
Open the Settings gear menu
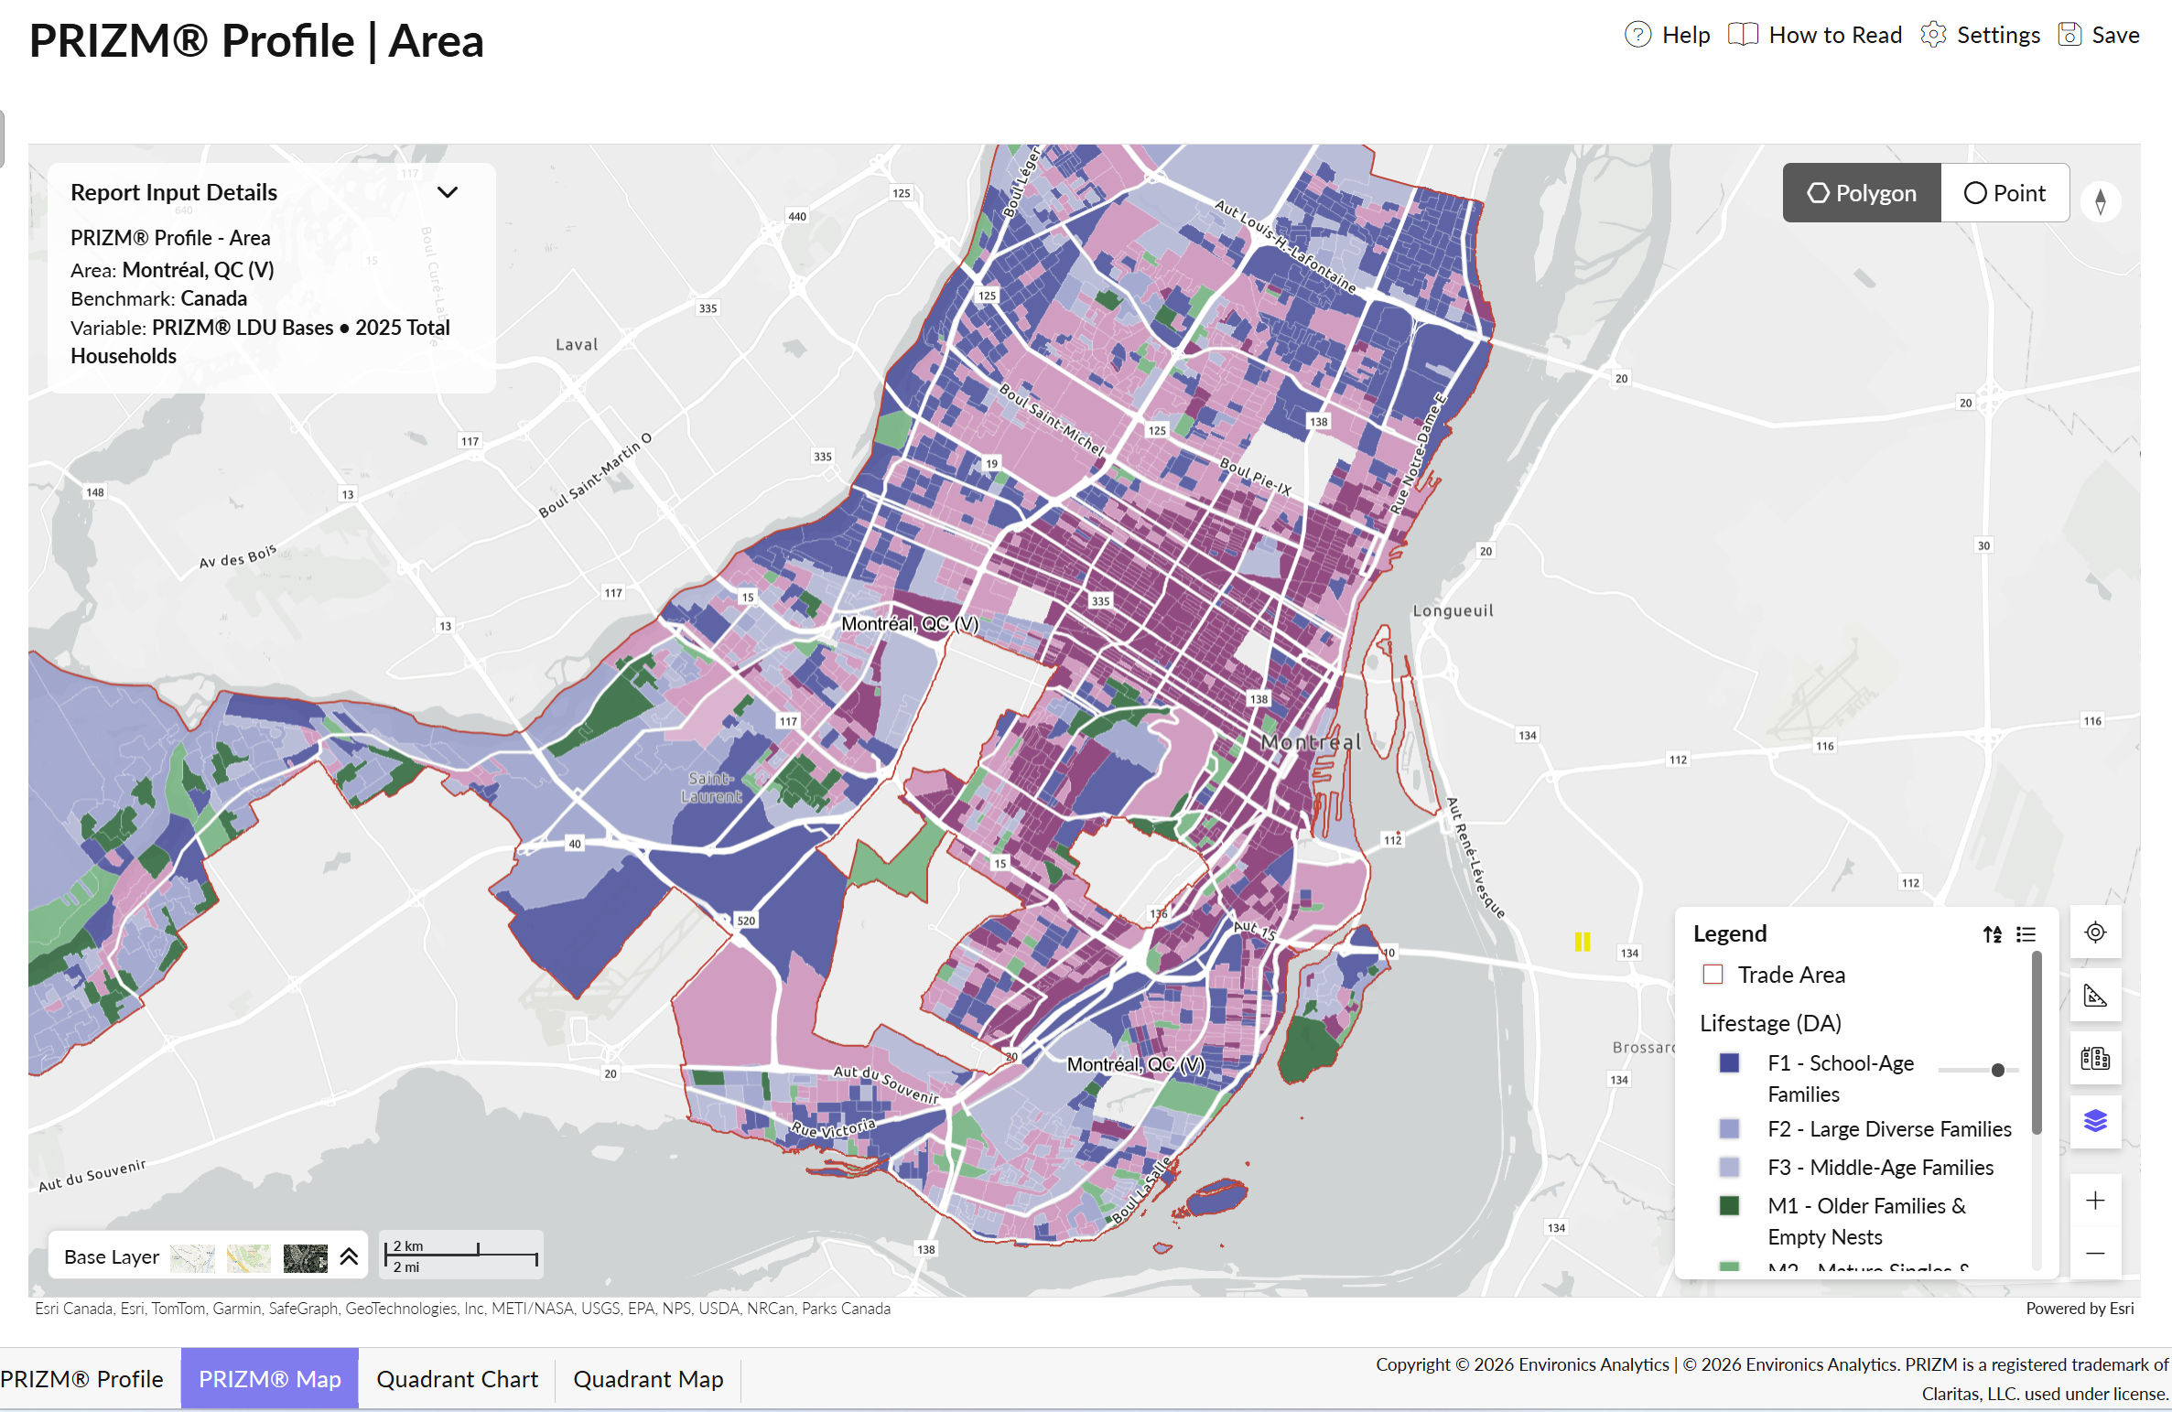[1981, 35]
